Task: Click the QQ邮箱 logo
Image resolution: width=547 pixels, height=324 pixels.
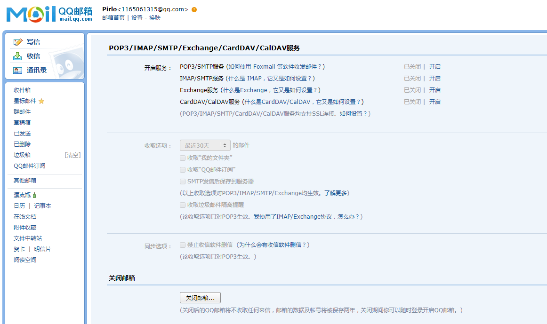Action: (49, 14)
